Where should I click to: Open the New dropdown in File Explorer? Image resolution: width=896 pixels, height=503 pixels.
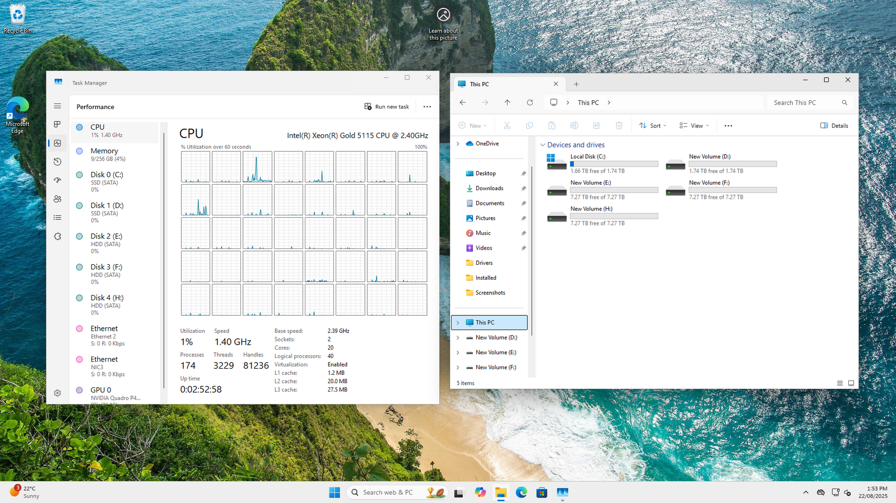coord(473,125)
